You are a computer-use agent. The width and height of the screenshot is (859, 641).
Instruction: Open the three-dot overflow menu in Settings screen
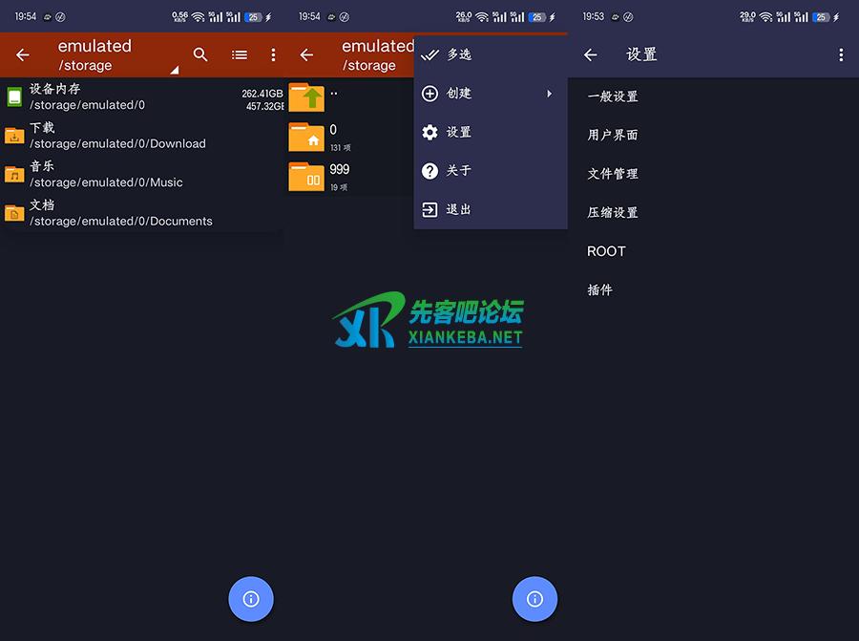tap(840, 55)
